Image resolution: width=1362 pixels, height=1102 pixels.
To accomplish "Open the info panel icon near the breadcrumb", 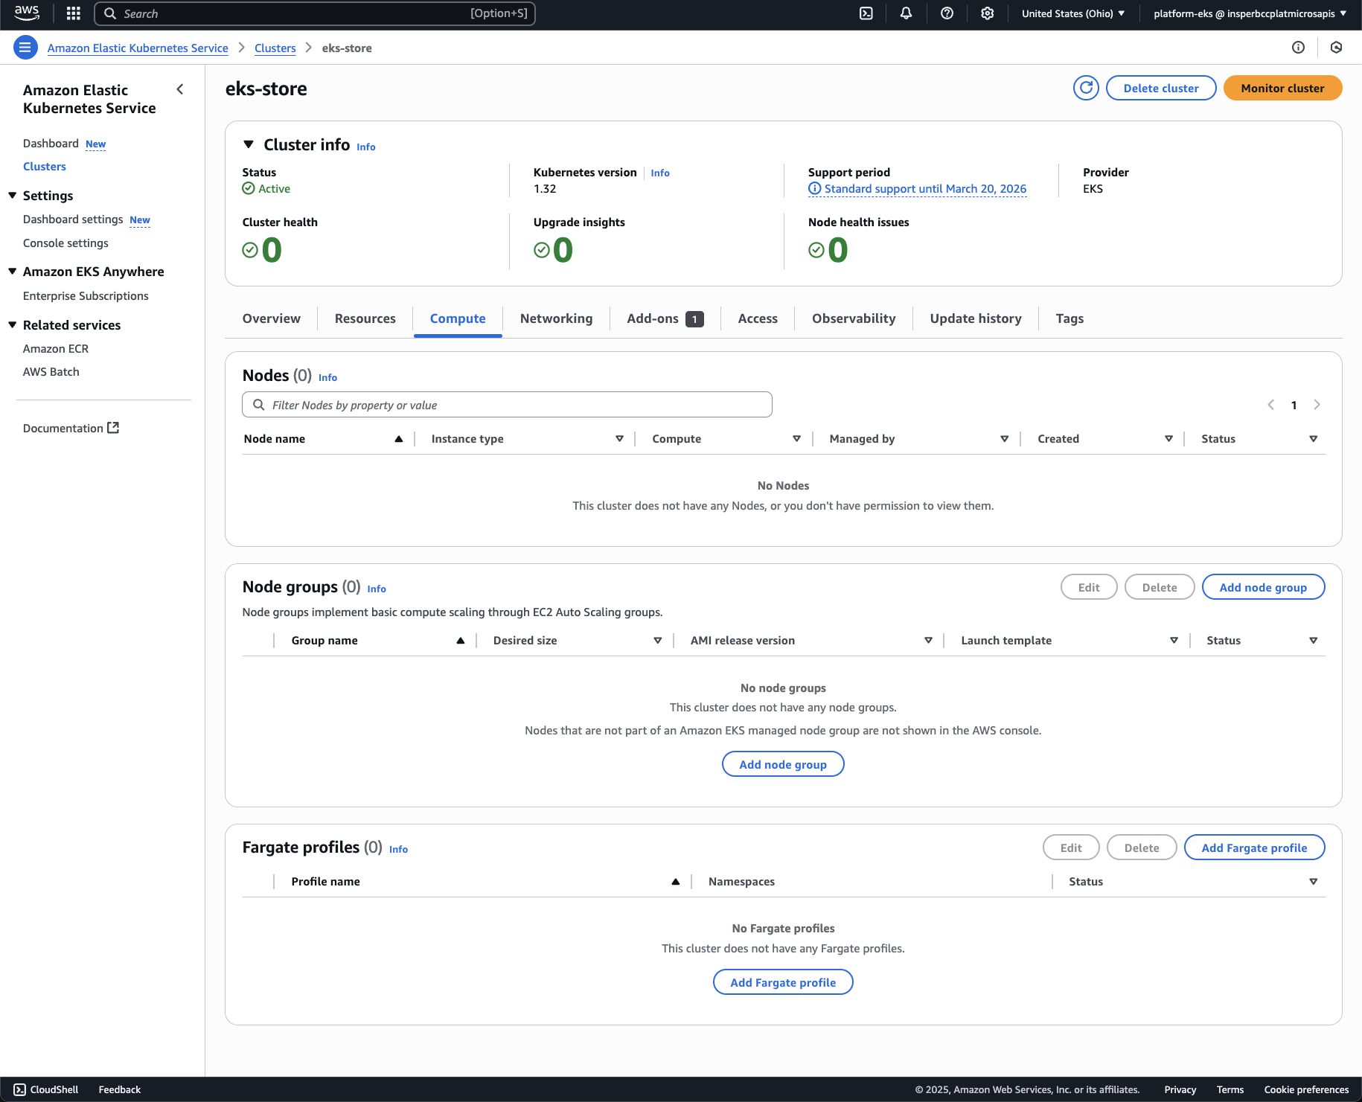I will click(x=1298, y=48).
